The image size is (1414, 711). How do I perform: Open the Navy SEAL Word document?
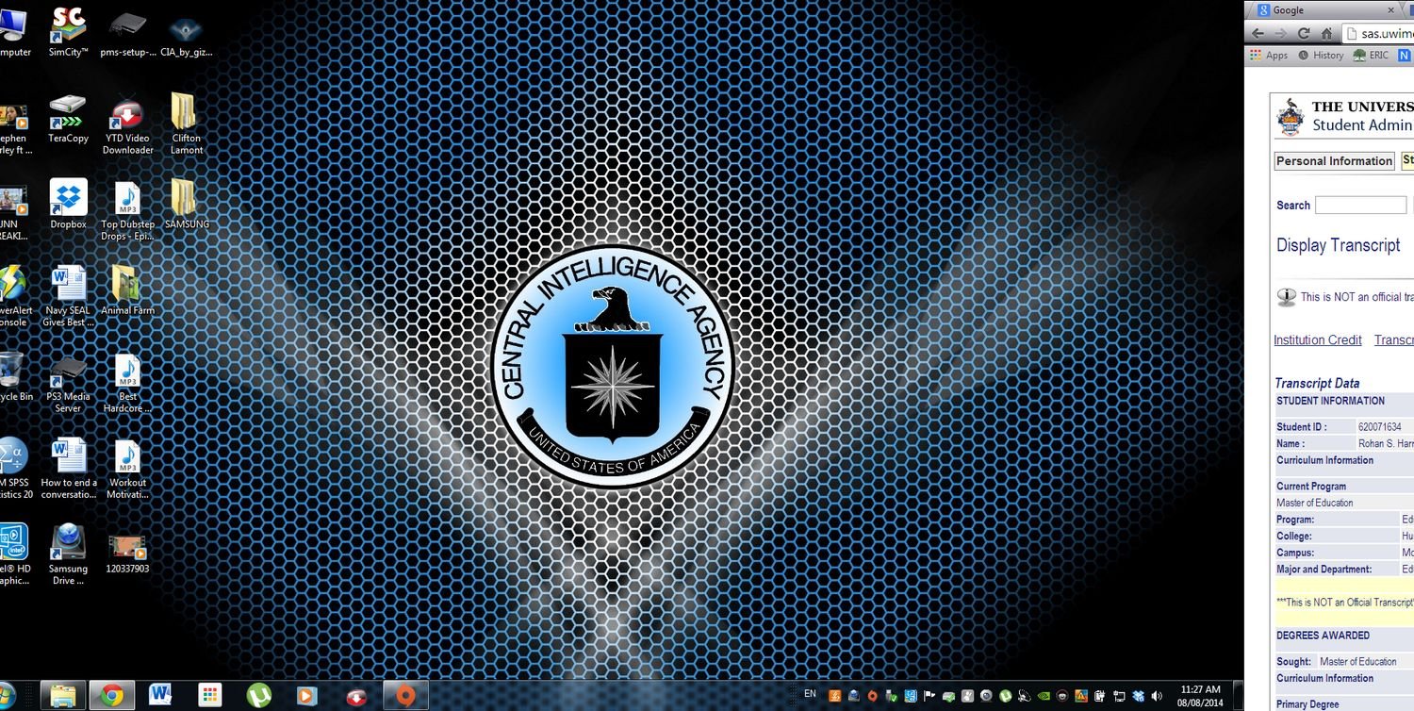[68, 296]
